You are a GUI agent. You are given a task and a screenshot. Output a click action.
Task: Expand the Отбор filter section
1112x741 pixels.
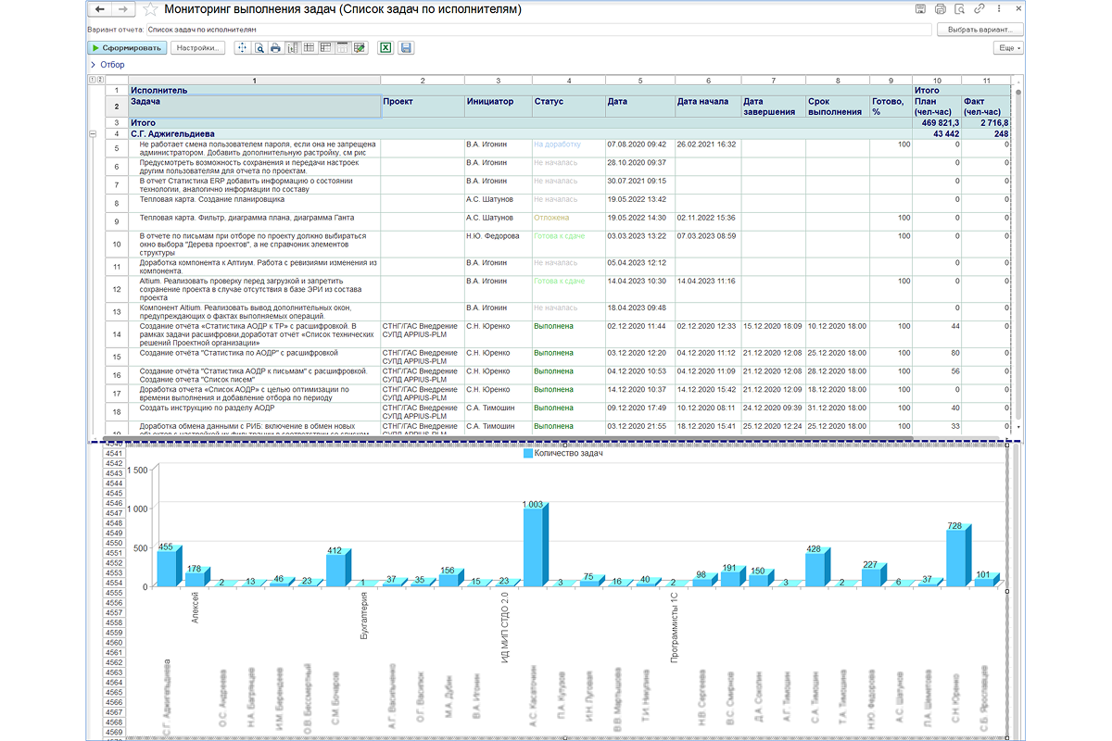click(x=107, y=65)
